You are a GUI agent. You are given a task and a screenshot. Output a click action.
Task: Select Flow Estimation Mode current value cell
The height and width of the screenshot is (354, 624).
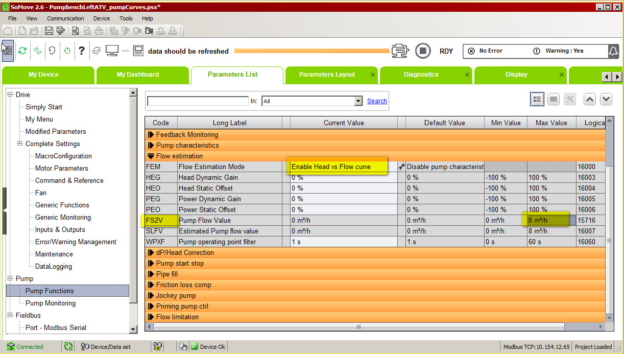point(343,167)
